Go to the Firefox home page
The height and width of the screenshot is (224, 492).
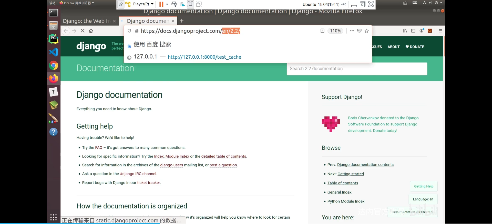91,31
